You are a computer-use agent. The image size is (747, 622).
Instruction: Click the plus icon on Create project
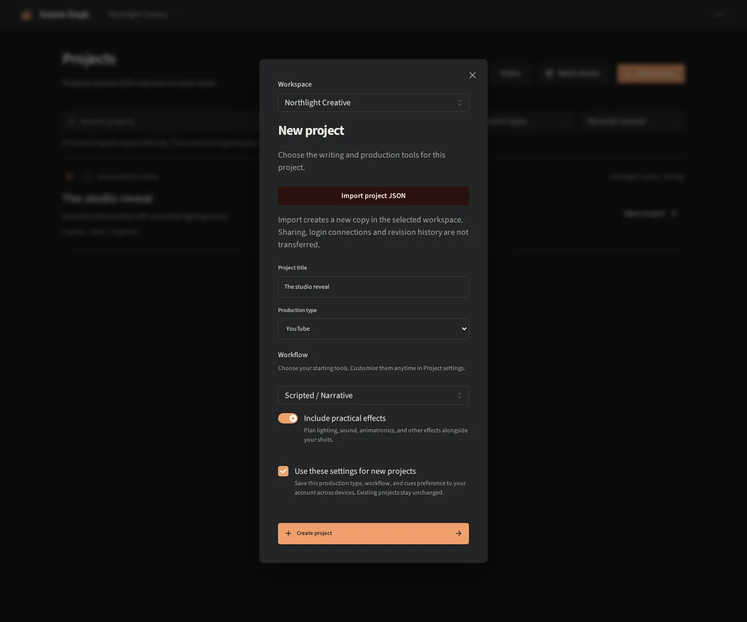point(288,533)
